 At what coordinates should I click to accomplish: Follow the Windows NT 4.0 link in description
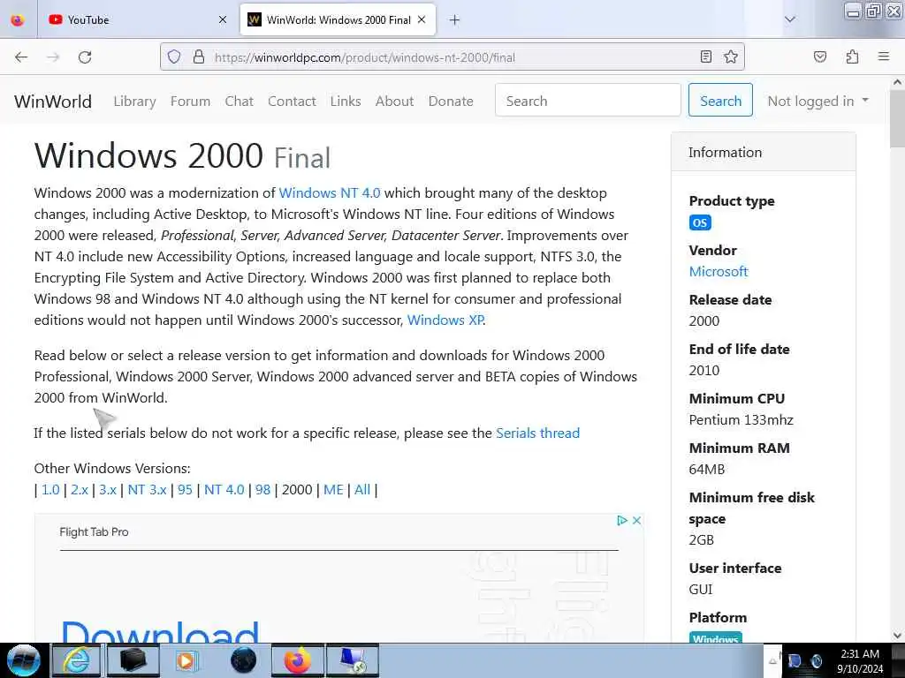330,192
